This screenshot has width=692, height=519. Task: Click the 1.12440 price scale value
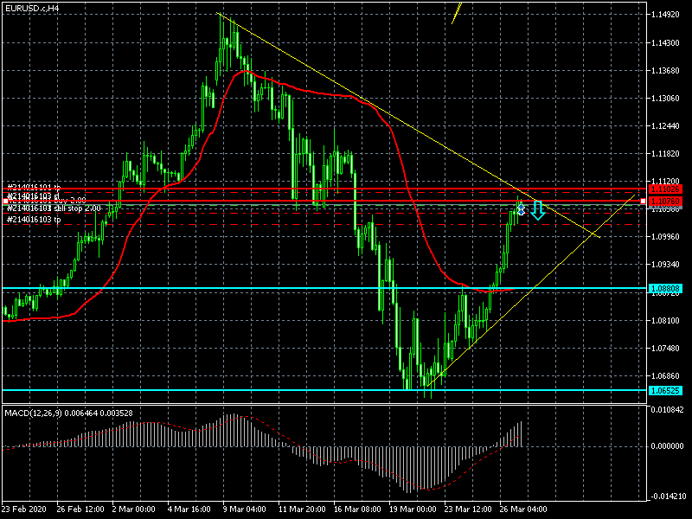pos(665,125)
